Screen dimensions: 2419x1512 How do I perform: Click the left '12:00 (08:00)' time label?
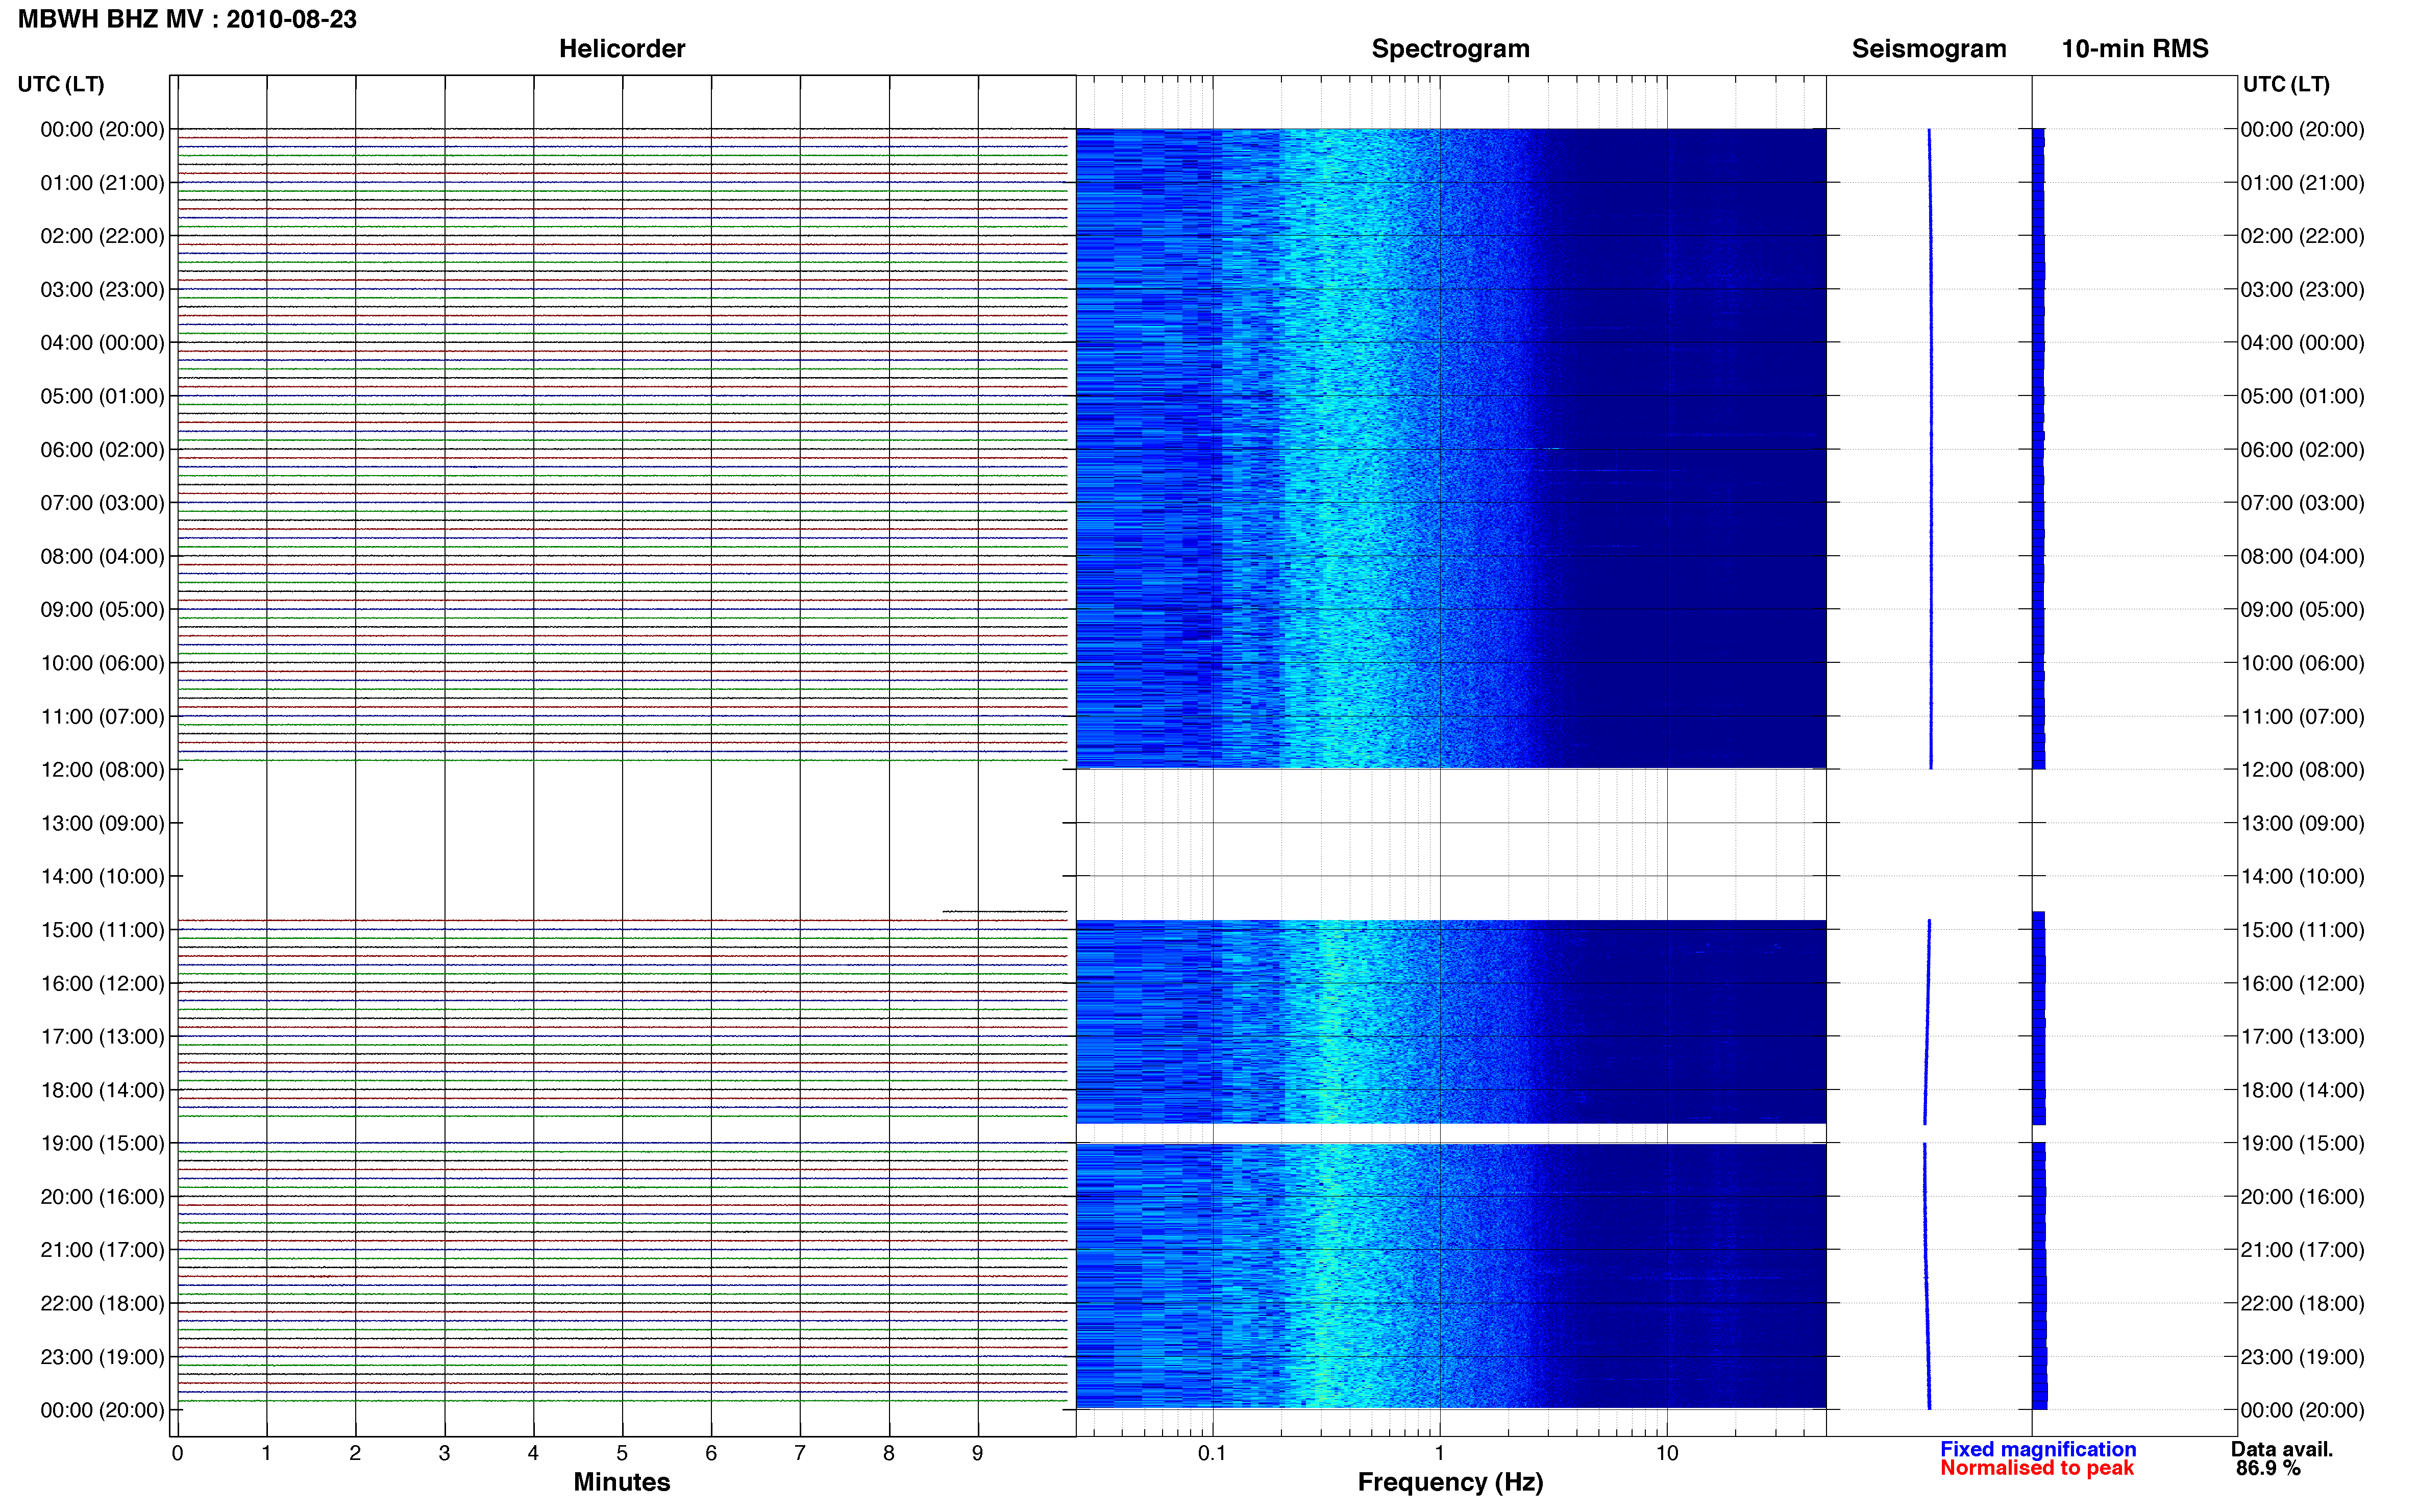tap(102, 770)
